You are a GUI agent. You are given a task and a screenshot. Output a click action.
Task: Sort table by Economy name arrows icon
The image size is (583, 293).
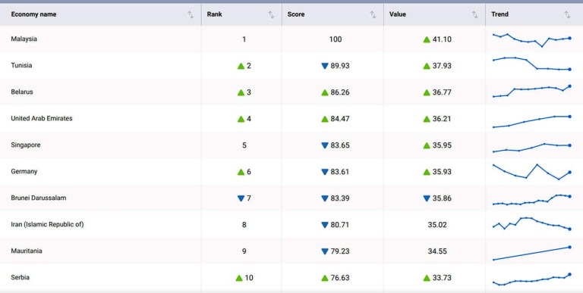tap(191, 14)
